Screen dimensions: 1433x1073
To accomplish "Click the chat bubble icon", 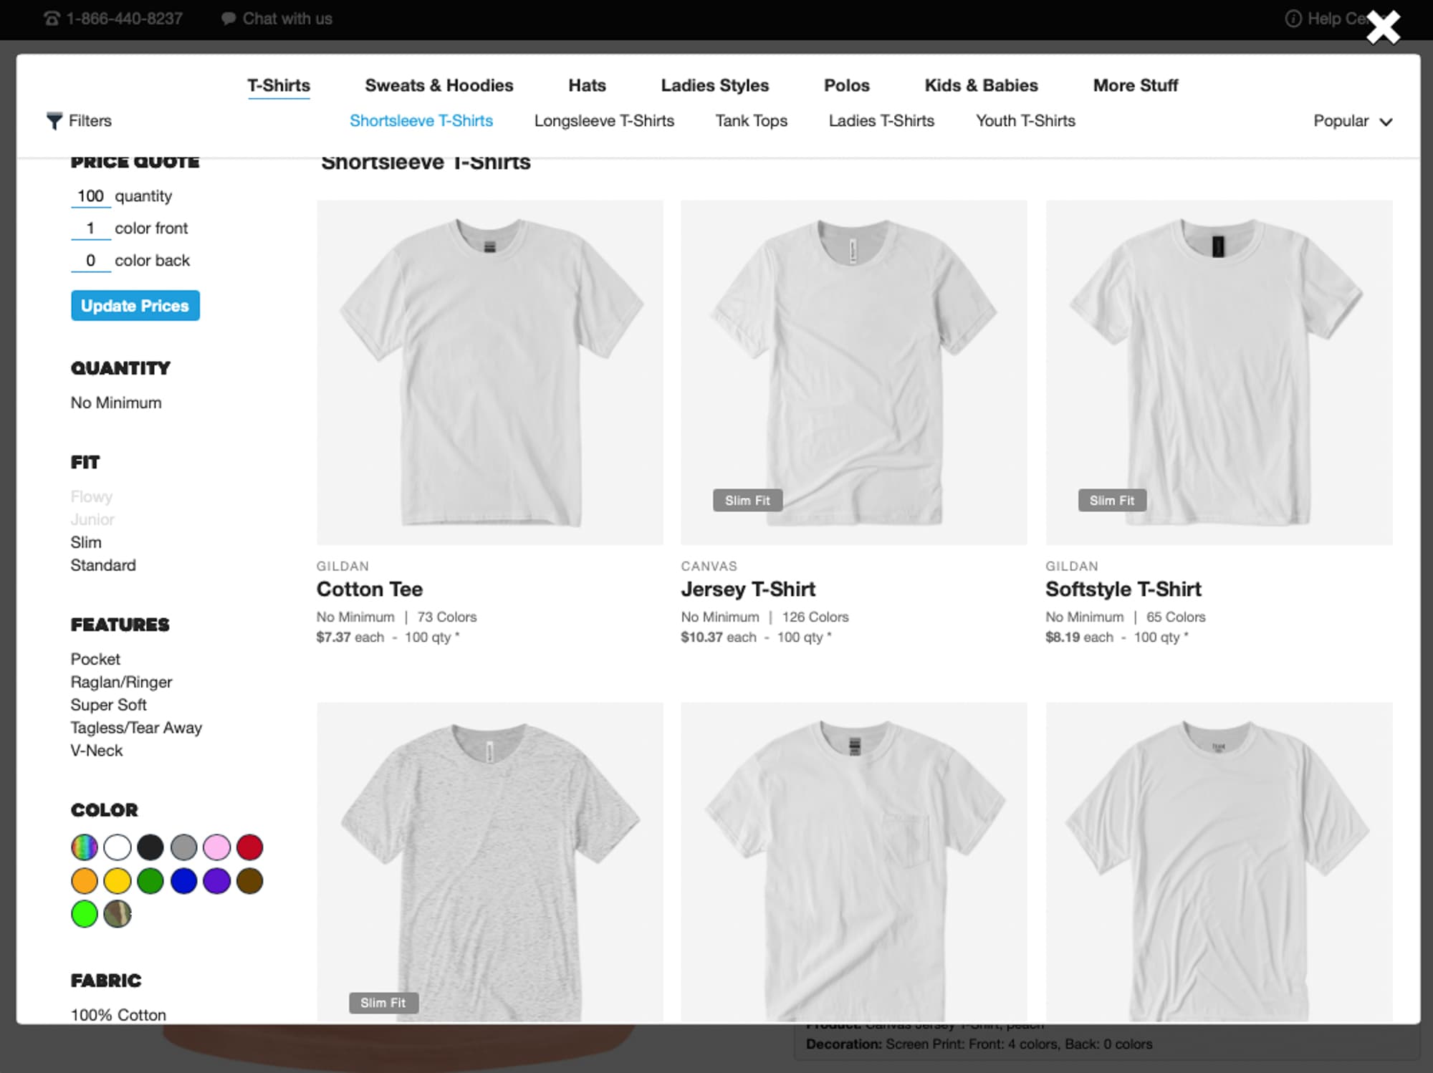I will (227, 18).
